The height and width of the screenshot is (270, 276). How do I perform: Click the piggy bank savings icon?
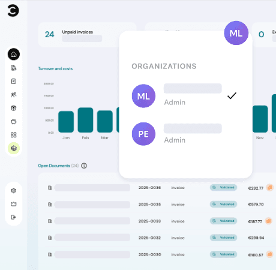pyautogui.click(x=13, y=121)
